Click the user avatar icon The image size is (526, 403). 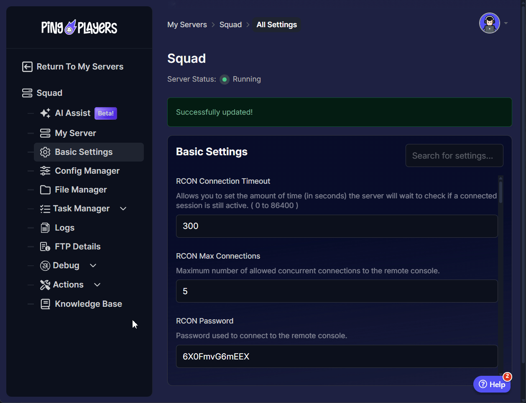pos(490,23)
